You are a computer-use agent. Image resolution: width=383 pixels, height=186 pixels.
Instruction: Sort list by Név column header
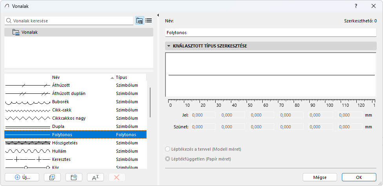pyautogui.click(x=83, y=77)
